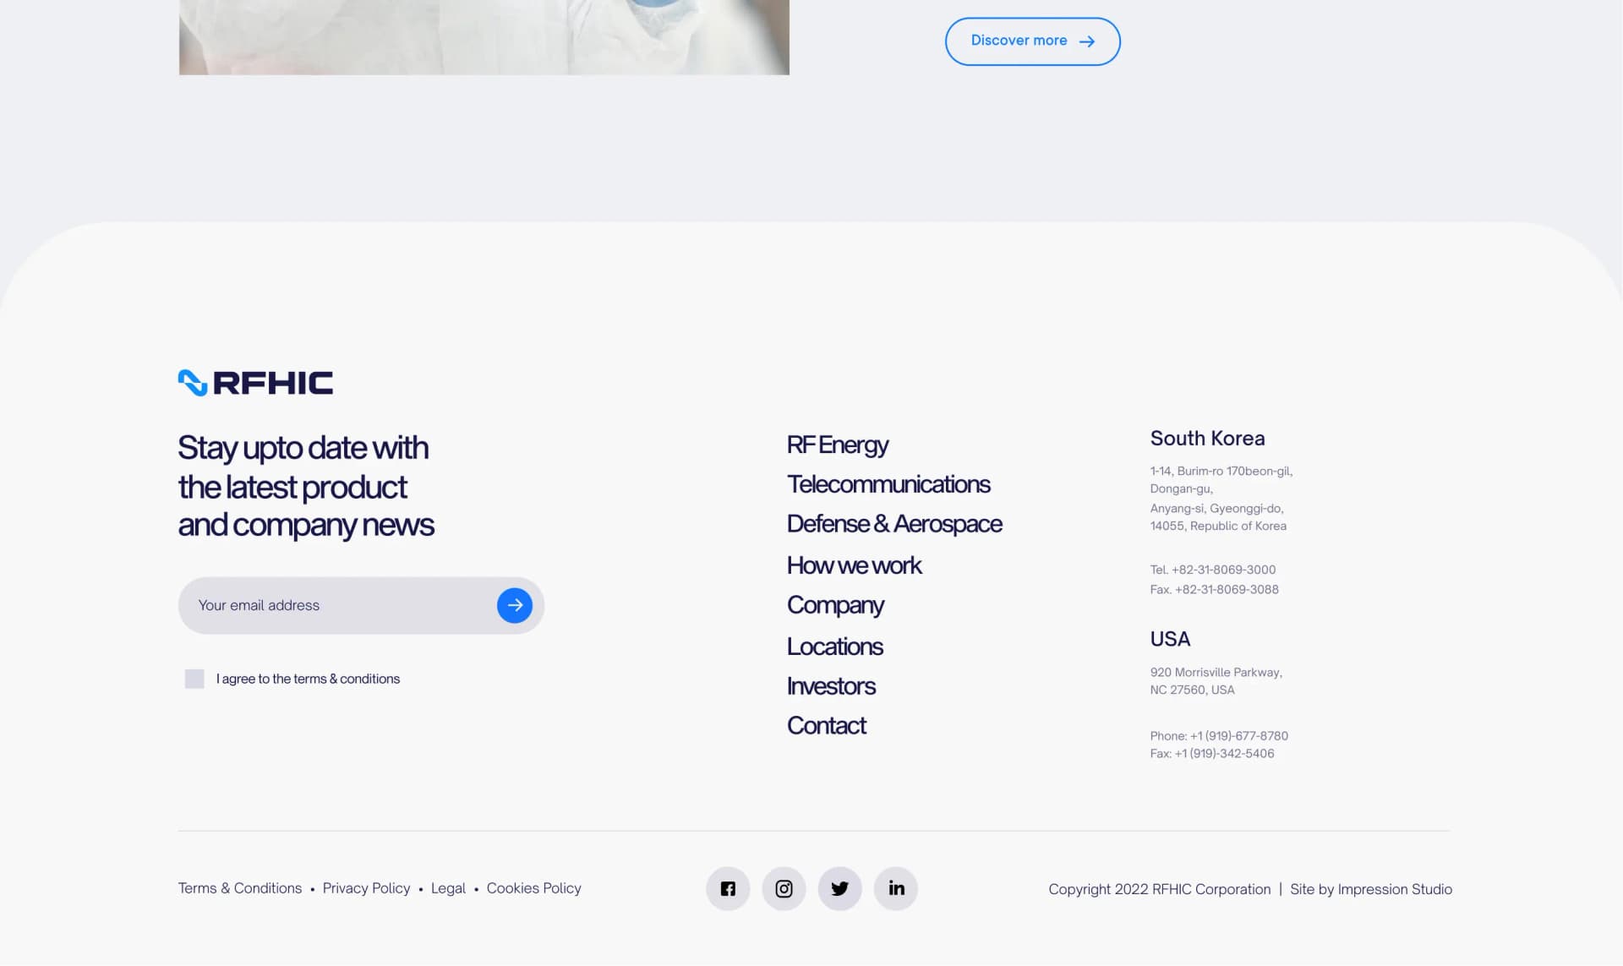
Task: Go to Defense & Aerospace page
Action: [894, 524]
